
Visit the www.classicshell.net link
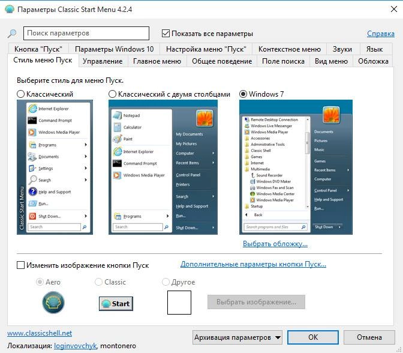[40, 333]
